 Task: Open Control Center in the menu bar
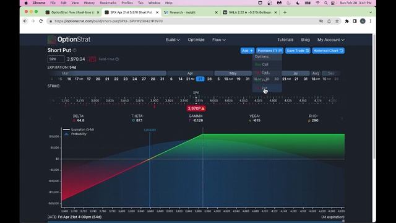pos(333,3)
